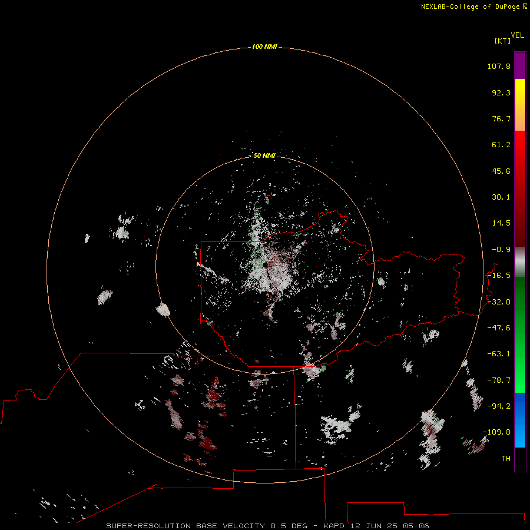Image resolution: width=530 pixels, height=530 pixels.
Task: Click the 107.8 velocity scale value
Action: [x=499, y=66]
